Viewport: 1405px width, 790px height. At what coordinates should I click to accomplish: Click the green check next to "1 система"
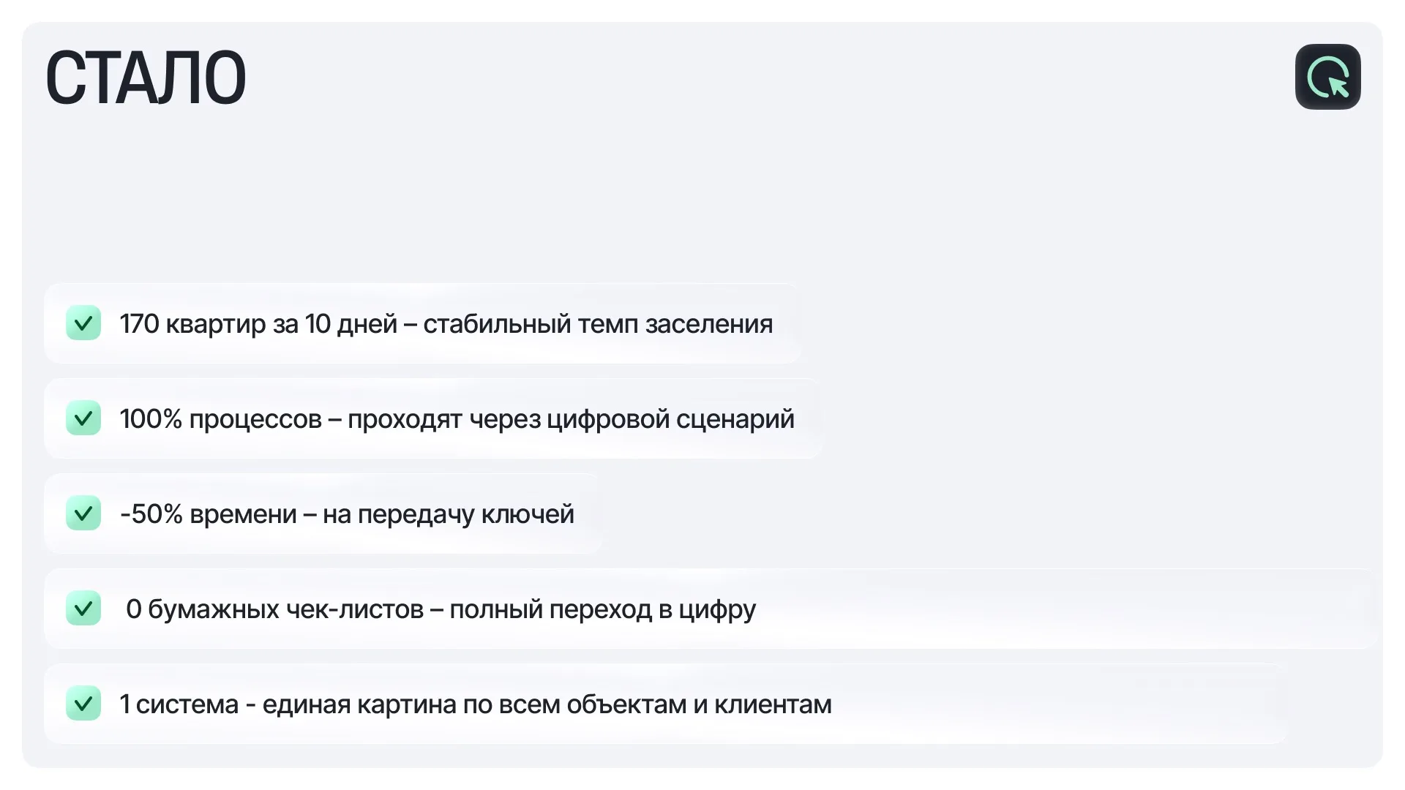[x=83, y=704]
